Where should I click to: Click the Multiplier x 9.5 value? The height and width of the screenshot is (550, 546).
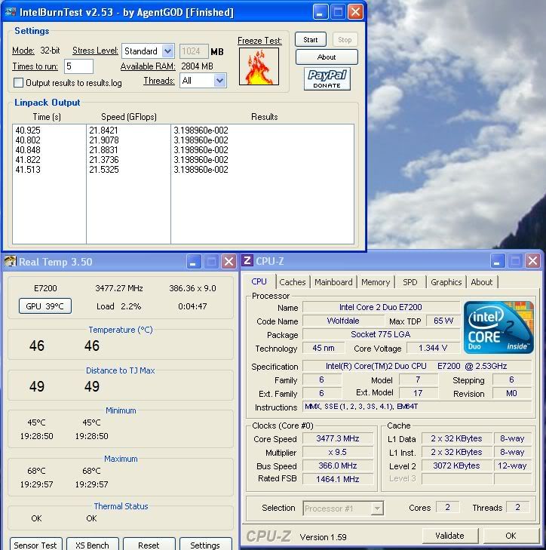tap(338, 452)
